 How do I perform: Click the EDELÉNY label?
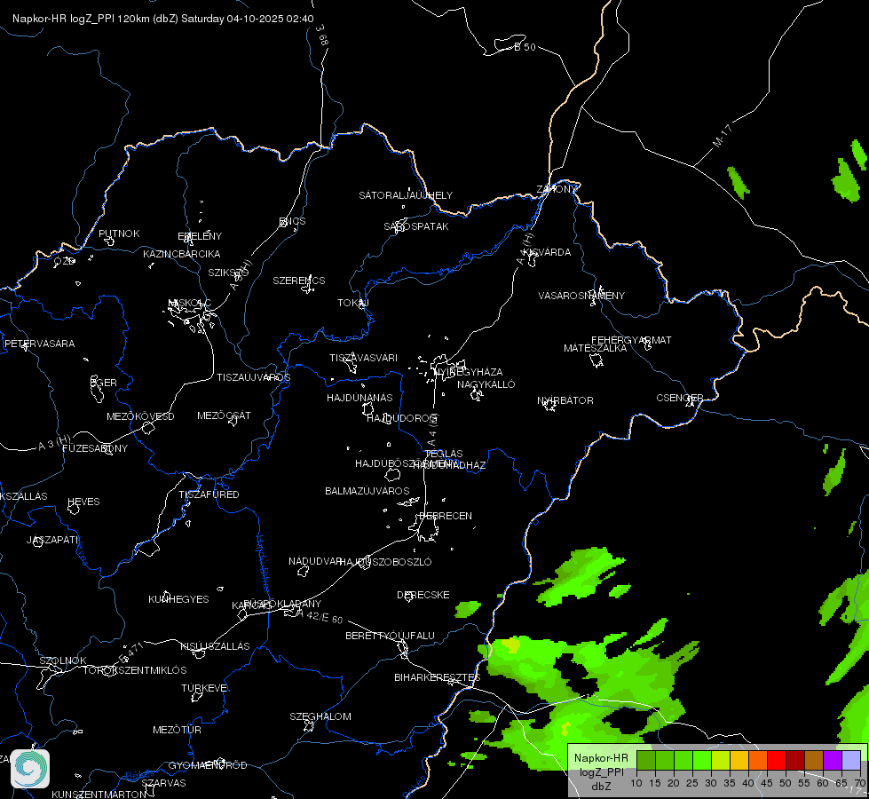pos(200,236)
